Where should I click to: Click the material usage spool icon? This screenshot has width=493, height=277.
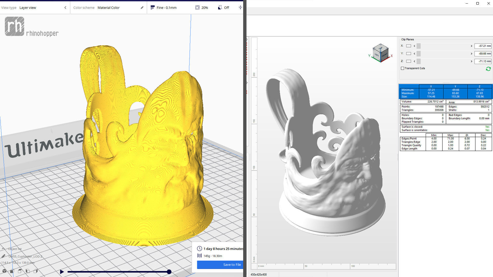[x=200, y=256]
